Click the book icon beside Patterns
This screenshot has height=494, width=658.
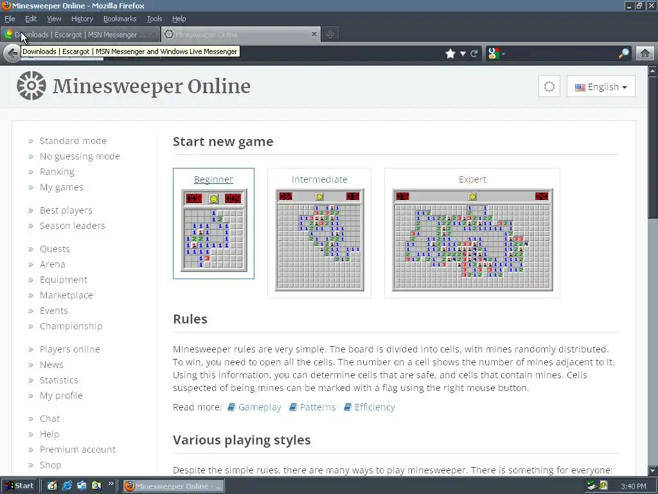(293, 407)
